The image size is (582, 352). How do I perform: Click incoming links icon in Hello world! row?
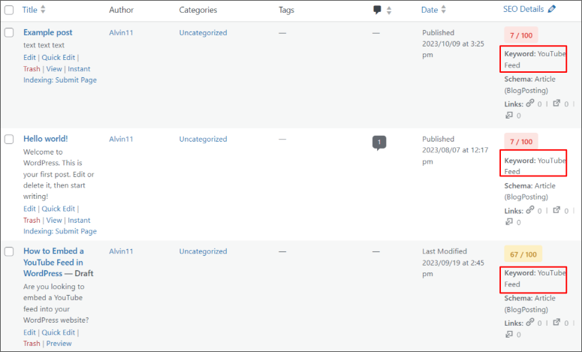click(x=509, y=222)
